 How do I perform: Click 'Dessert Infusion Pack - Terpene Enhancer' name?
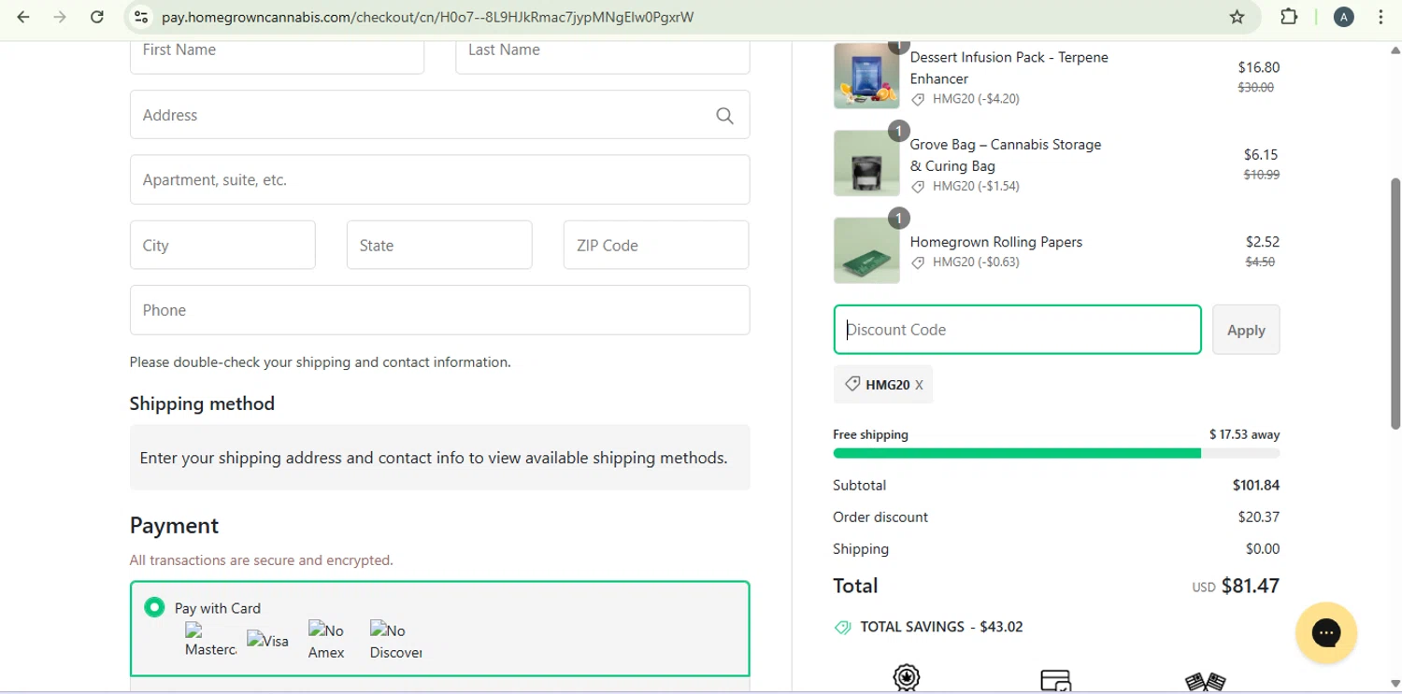(1009, 68)
